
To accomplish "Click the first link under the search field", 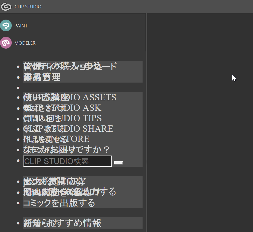I will [x=54, y=182].
